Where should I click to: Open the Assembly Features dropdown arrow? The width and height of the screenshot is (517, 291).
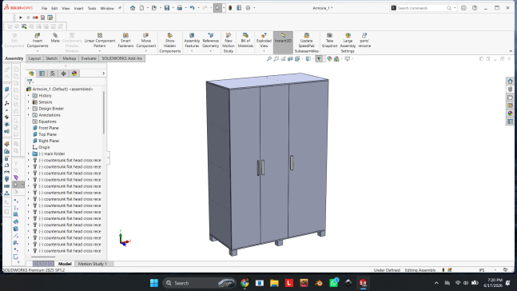click(192, 51)
